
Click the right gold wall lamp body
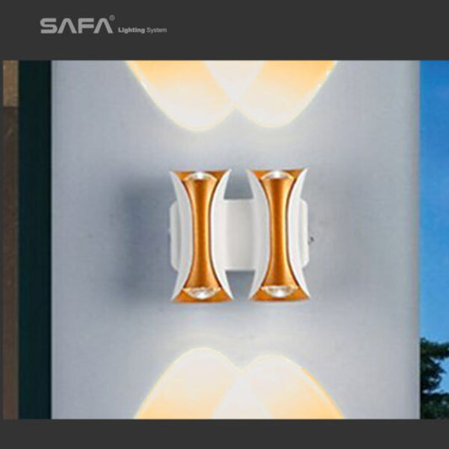click(278, 235)
